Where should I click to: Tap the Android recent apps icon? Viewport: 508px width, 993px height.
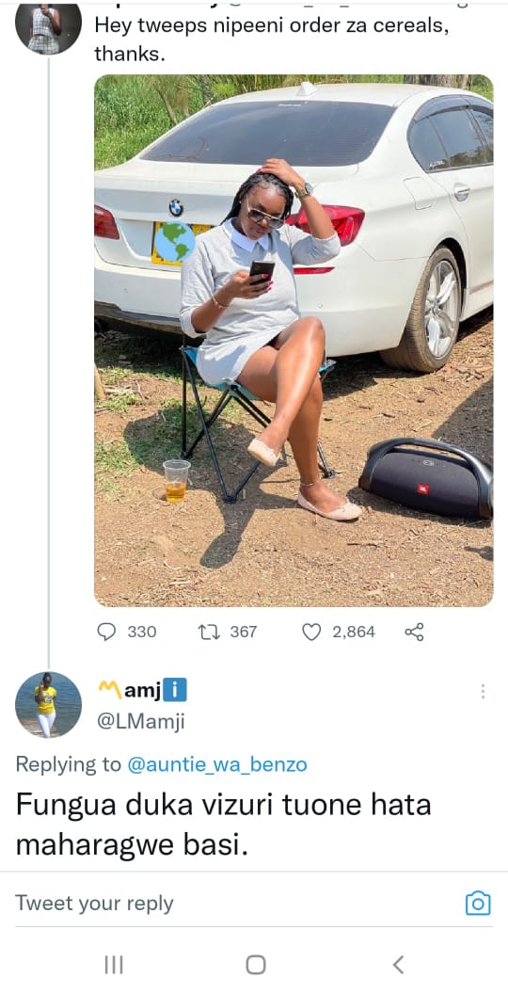113,965
